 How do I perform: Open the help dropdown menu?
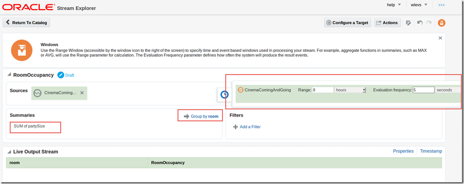pyautogui.click(x=393, y=5)
